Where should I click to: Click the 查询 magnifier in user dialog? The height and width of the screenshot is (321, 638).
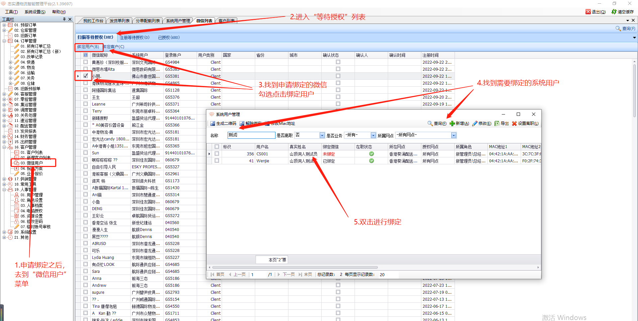tap(430, 123)
